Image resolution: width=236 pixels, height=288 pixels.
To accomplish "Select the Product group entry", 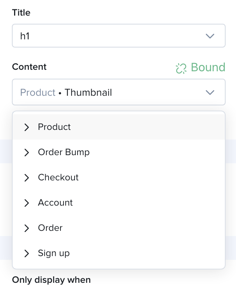I will pyautogui.click(x=119, y=127).
